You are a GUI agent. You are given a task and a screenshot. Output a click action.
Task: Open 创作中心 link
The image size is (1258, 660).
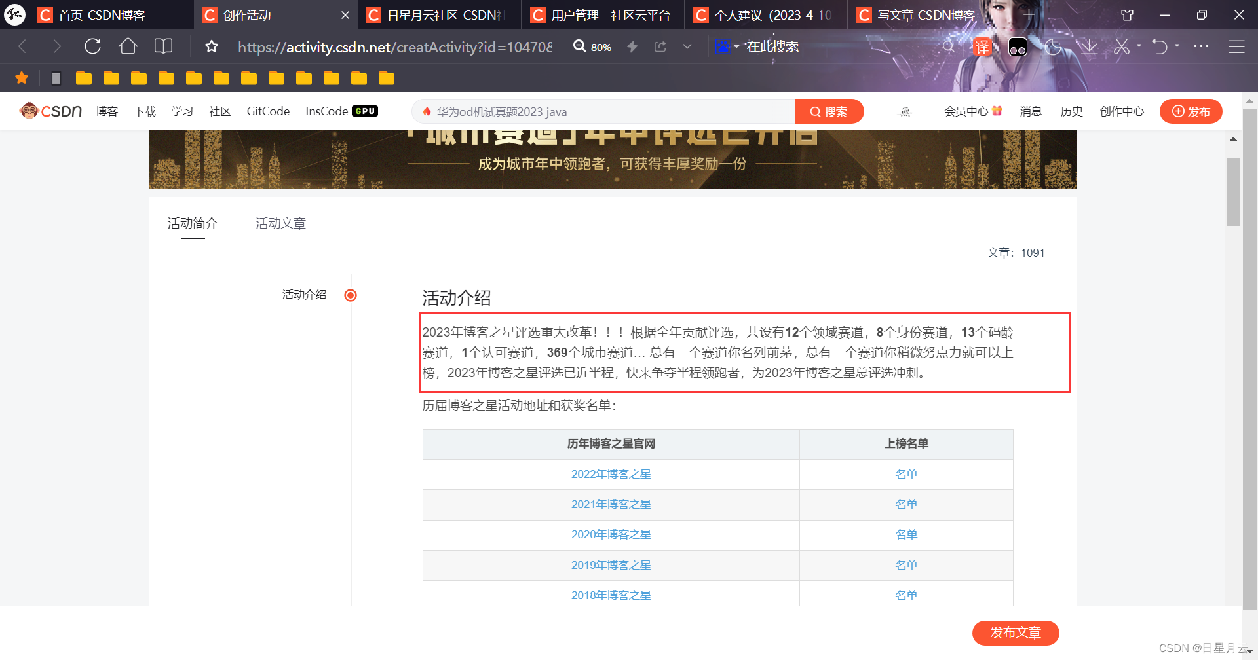1122,111
